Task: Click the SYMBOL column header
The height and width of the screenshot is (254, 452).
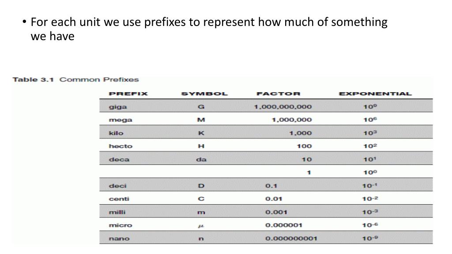Action: 204,93
